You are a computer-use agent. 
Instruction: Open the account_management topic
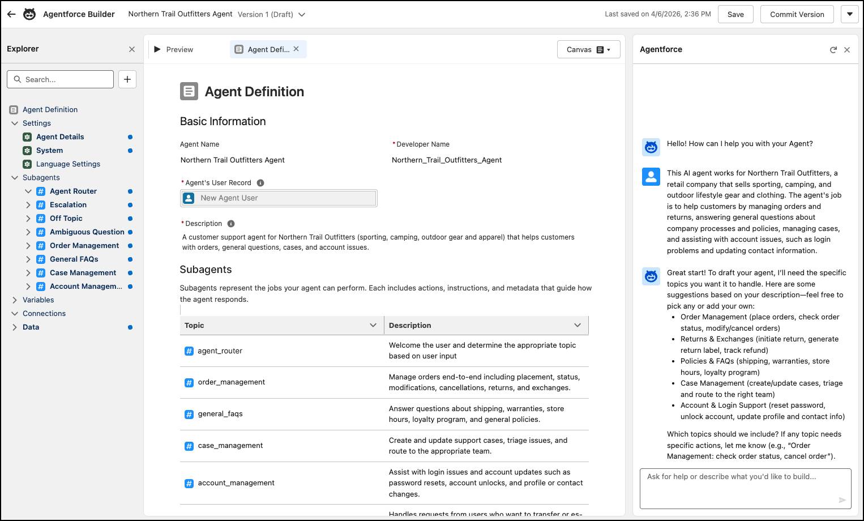click(236, 483)
